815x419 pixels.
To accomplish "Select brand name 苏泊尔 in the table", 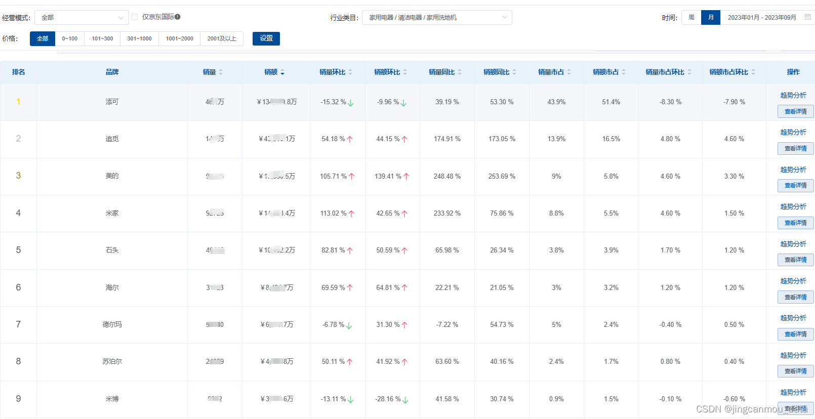I will tap(112, 361).
